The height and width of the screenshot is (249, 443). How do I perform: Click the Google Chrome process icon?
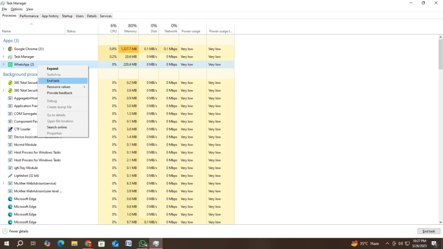(10, 49)
